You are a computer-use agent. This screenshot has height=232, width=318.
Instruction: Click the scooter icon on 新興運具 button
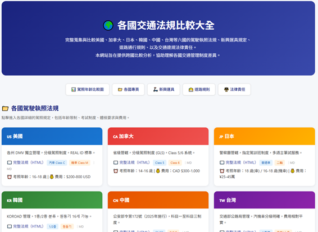coord(156,90)
